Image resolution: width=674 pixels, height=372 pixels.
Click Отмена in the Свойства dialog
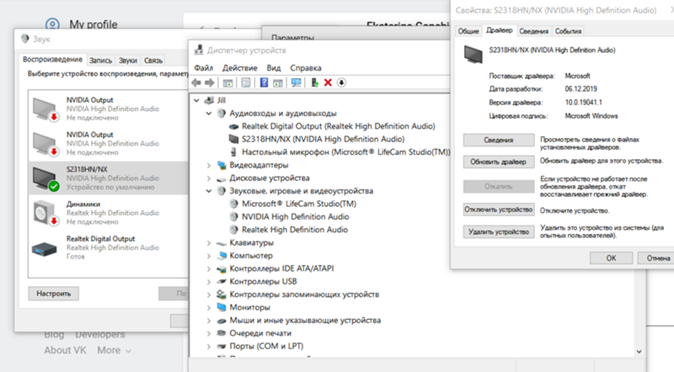(658, 258)
